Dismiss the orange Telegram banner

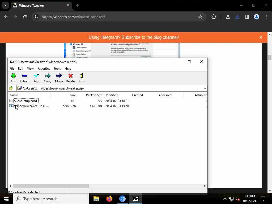(x=261, y=37)
